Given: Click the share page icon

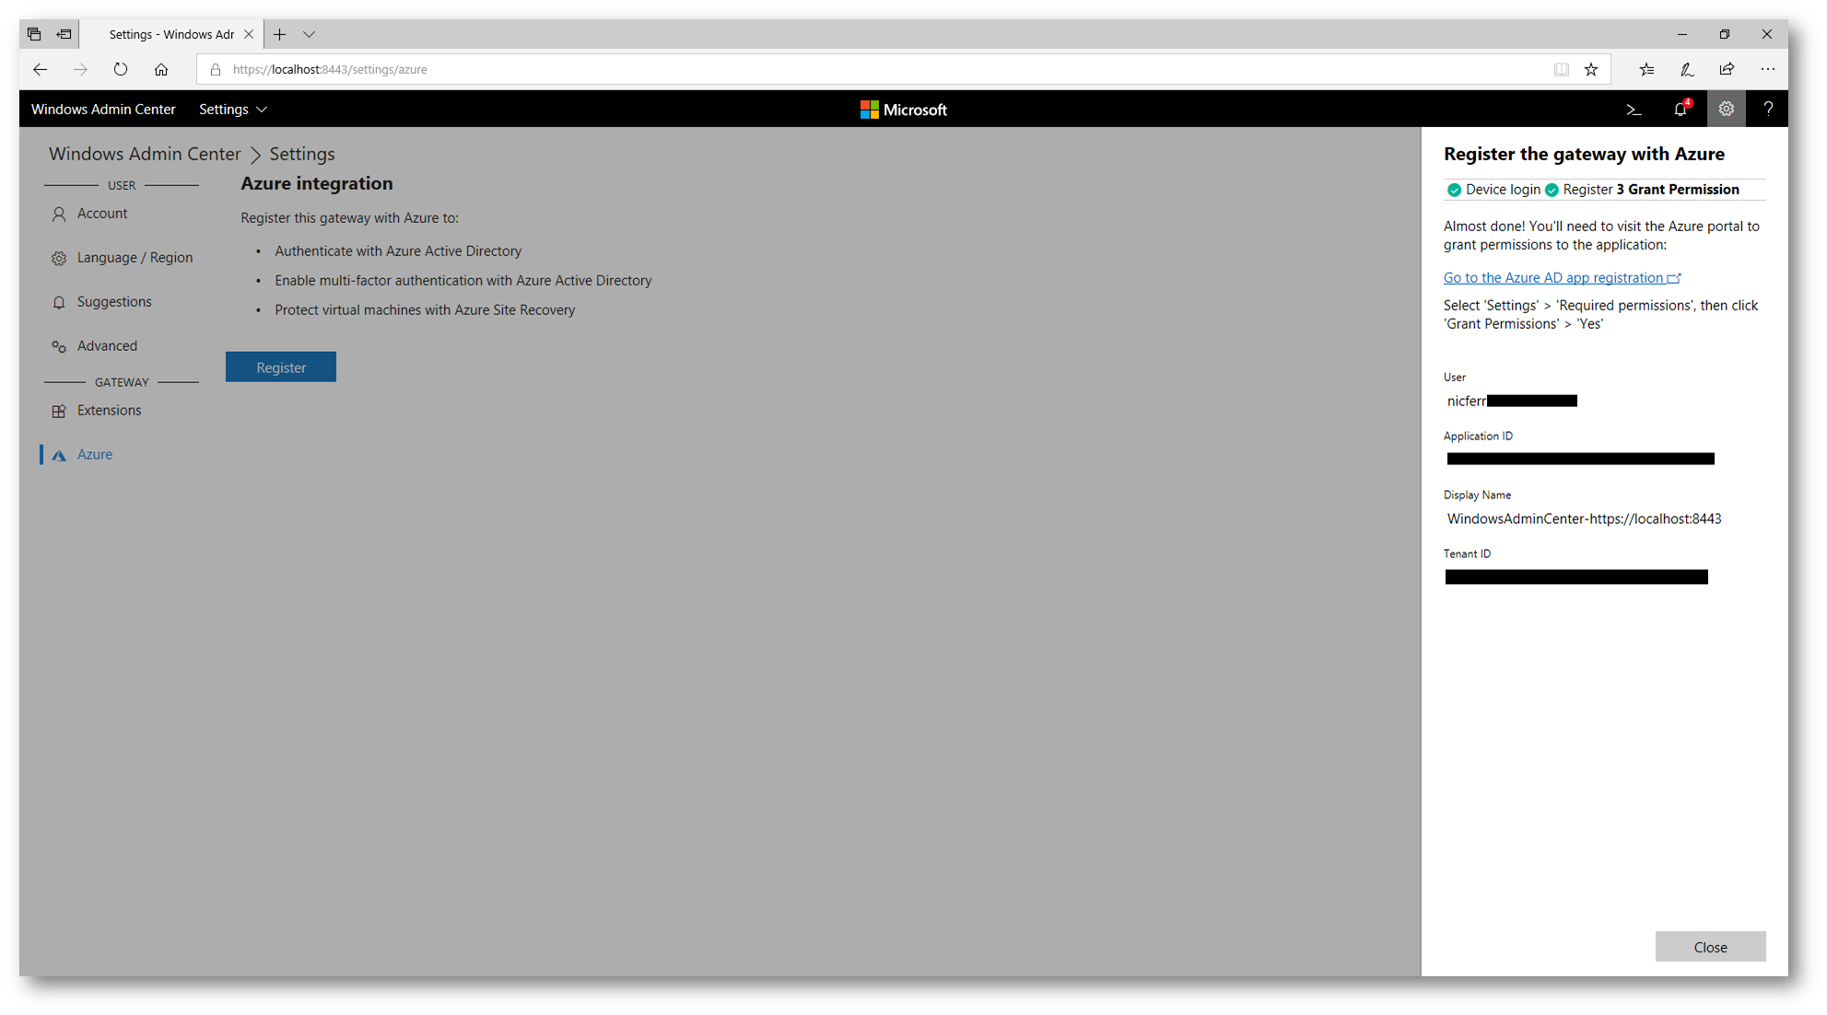Looking at the screenshot, I should pyautogui.click(x=1727, y=69).
